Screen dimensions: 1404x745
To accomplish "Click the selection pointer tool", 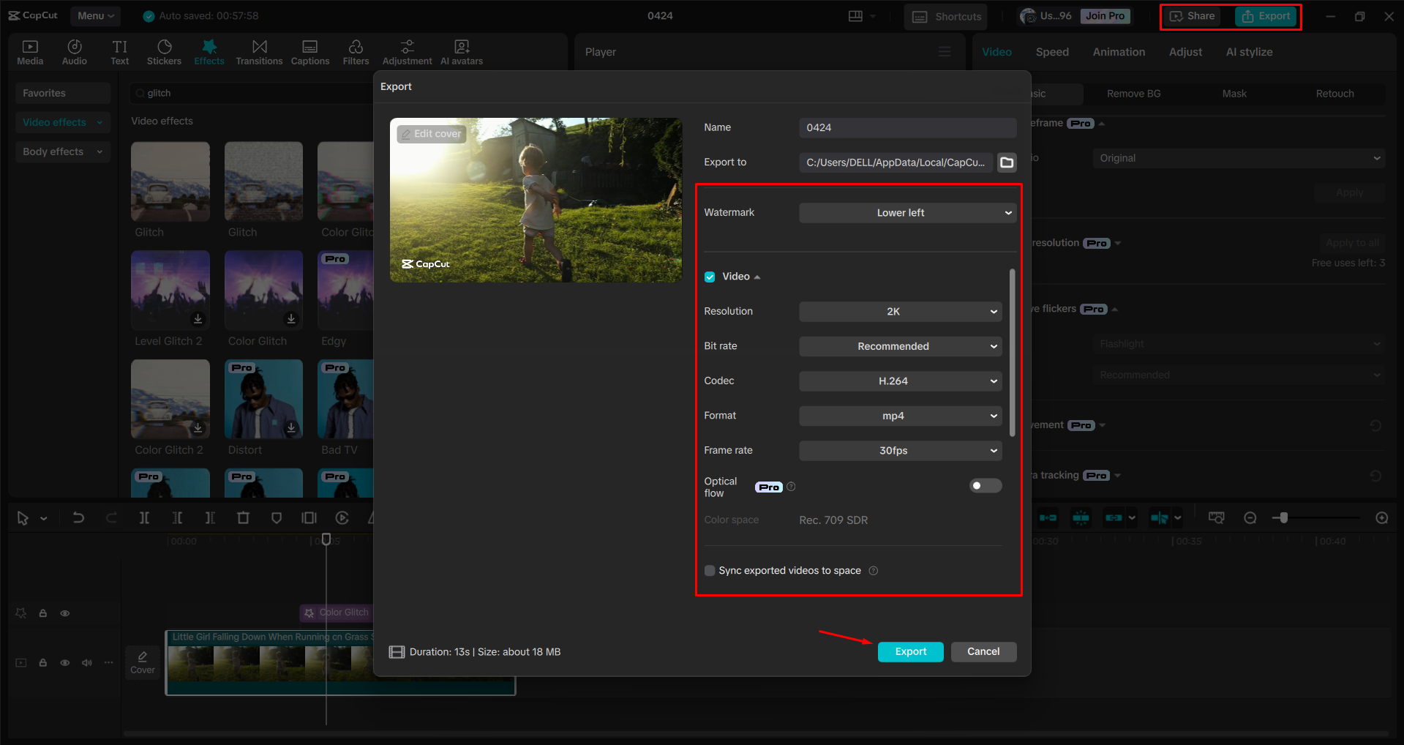I will (x=23, y=518).
